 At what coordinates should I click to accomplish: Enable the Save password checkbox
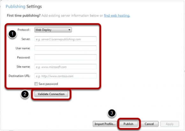tap(36, 84)
